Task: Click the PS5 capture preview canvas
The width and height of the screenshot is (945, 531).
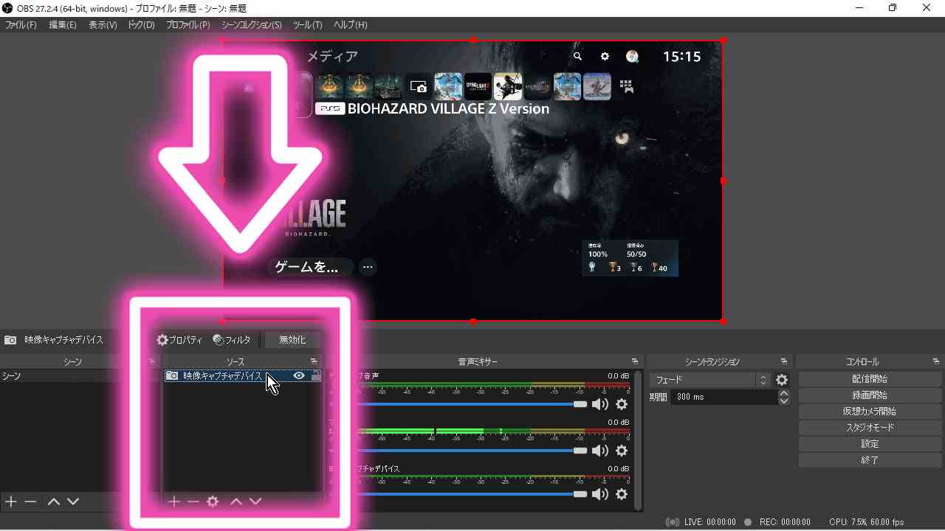Action: pos(472,181)
